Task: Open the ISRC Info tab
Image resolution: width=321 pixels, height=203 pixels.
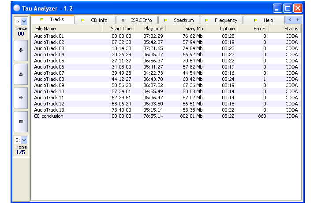Action: [137, 20]
